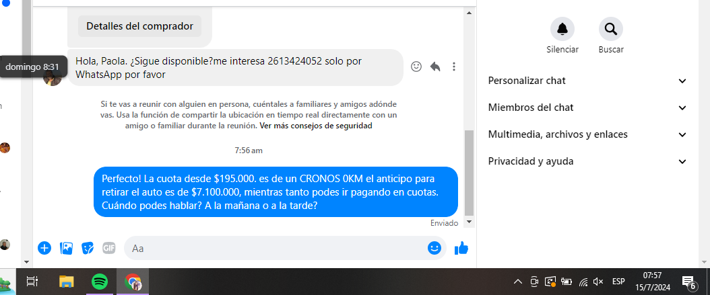Viewport: 710px width, 295px height.
Task: Expand Personalizar chat section
Action: point(587,81)
